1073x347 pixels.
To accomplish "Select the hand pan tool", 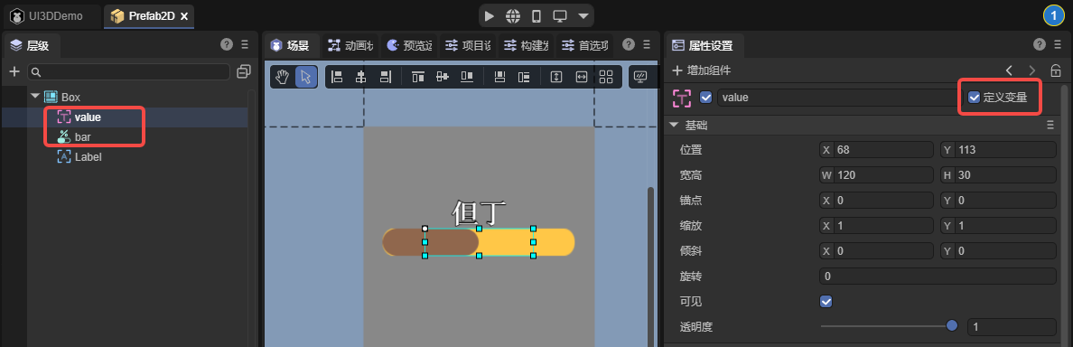I will pos(282,77).
